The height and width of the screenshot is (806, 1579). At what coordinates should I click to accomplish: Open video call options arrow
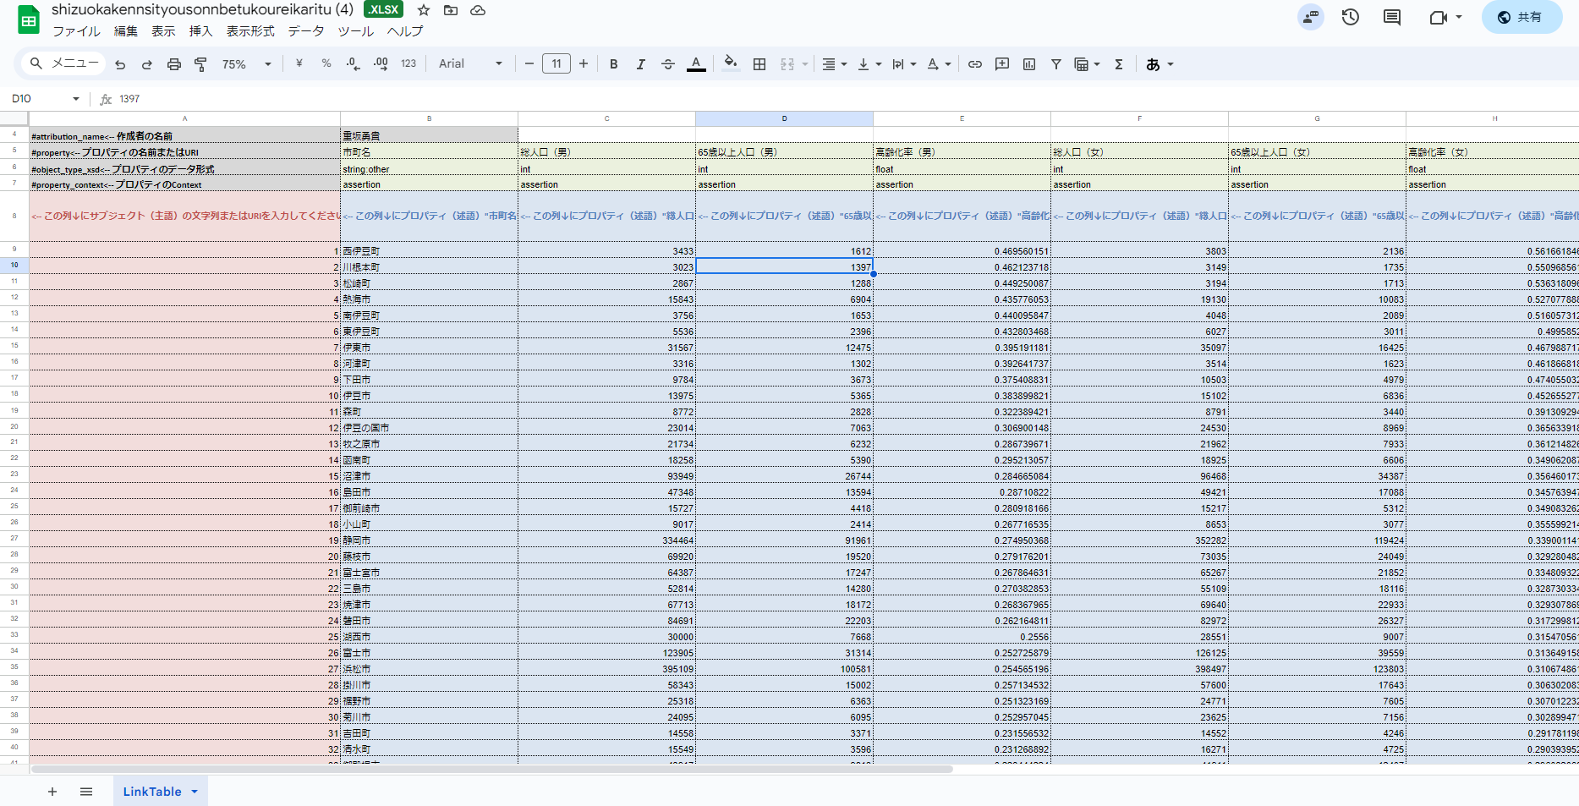tap(1459, 17)
